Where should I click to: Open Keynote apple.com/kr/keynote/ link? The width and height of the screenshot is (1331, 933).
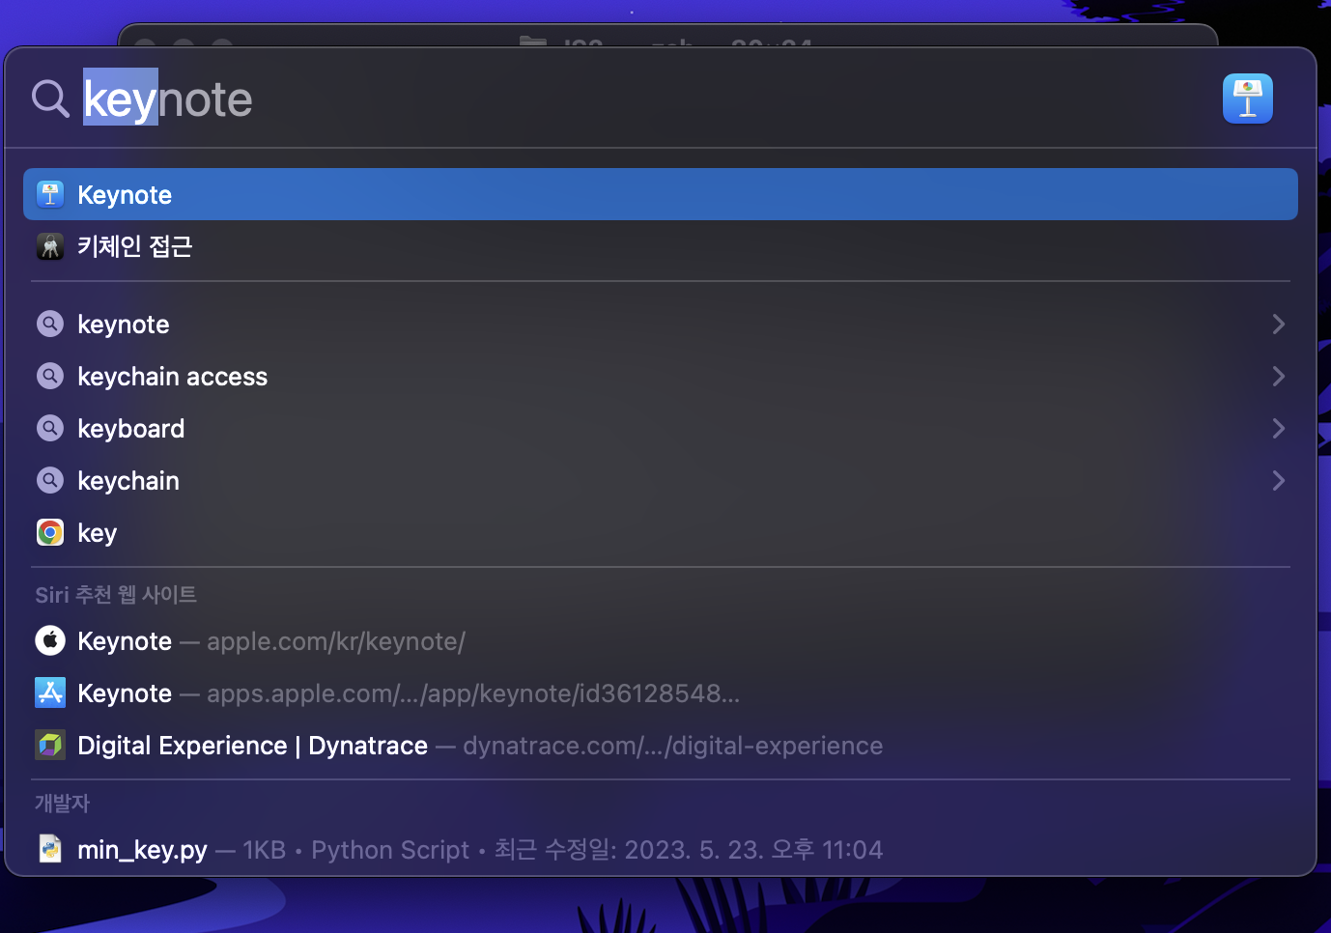tap(661, 640)
